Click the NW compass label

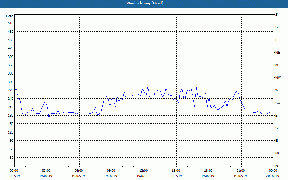[278, 78]
